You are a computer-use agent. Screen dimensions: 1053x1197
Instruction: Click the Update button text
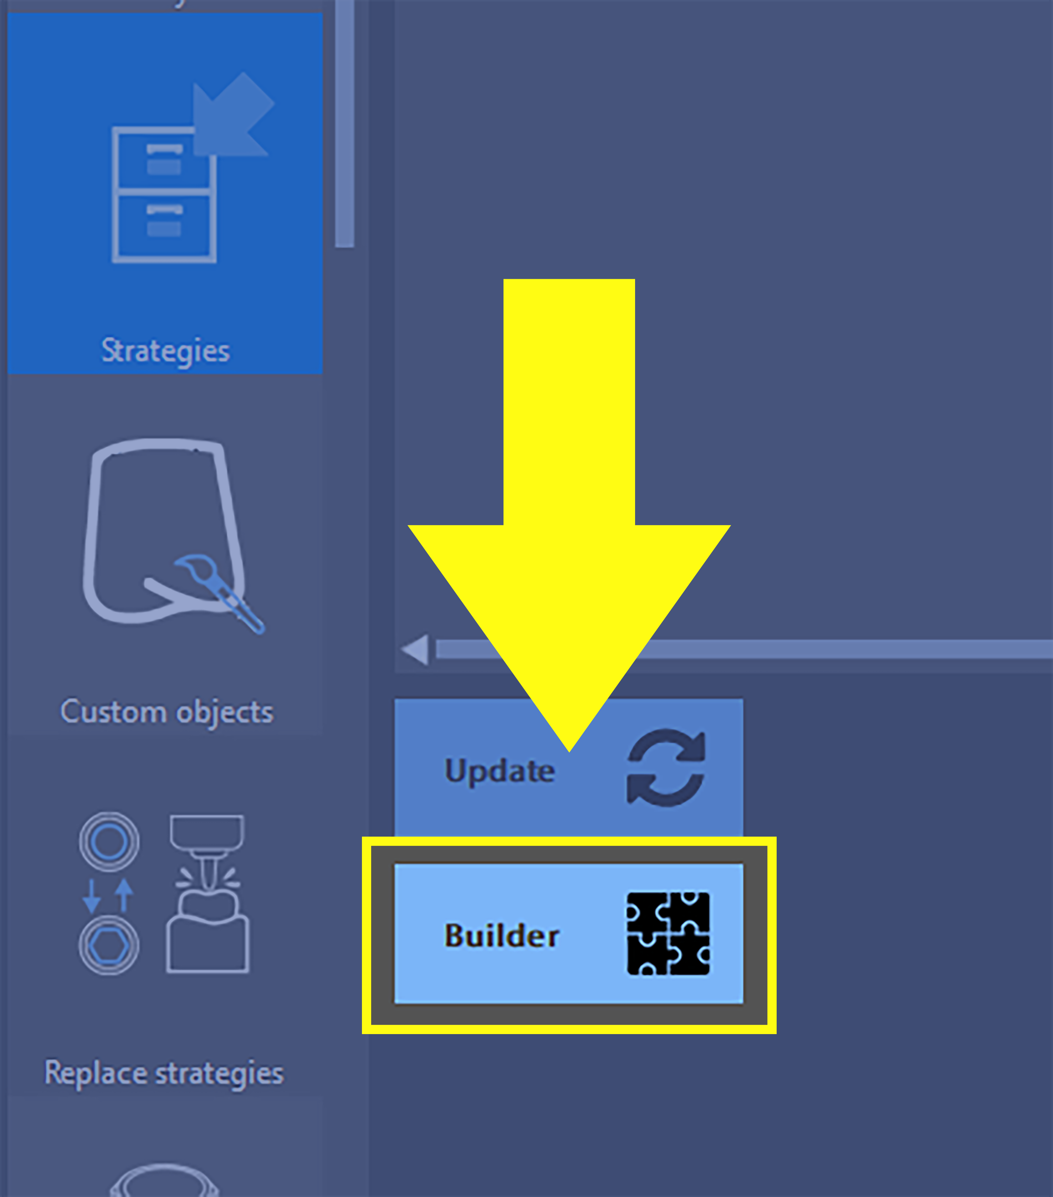pos(500,771)
